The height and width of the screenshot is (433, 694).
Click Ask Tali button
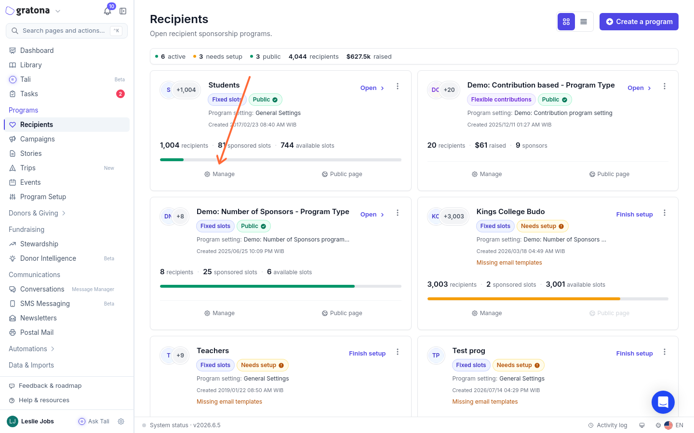[94, 421]
